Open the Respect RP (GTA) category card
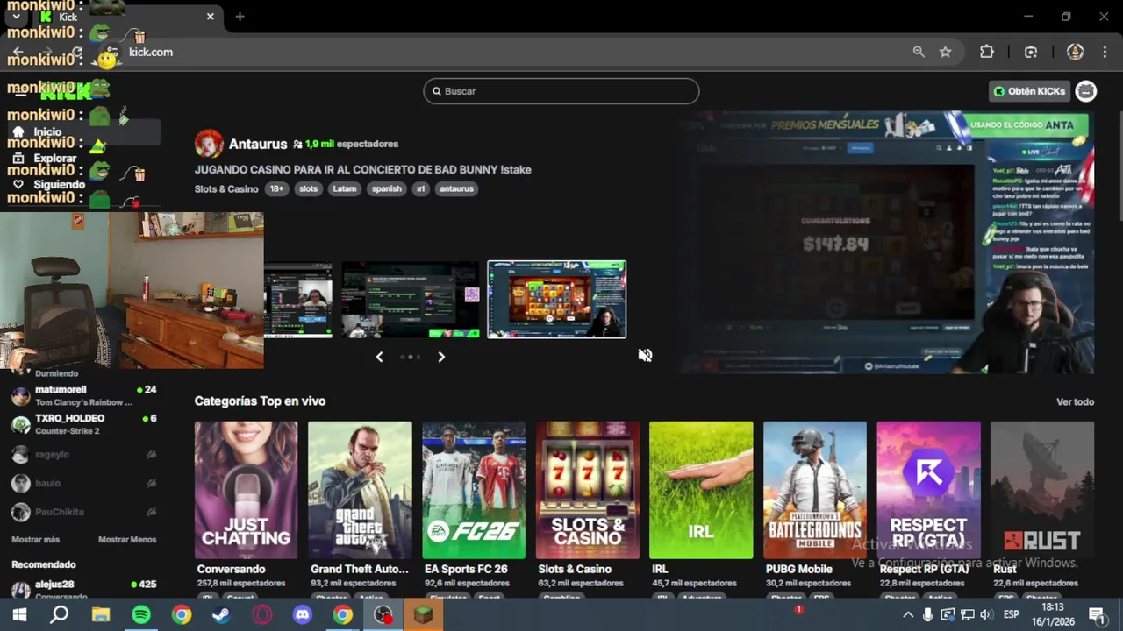This screenshot has height=631, width=1123. (928, 490)
